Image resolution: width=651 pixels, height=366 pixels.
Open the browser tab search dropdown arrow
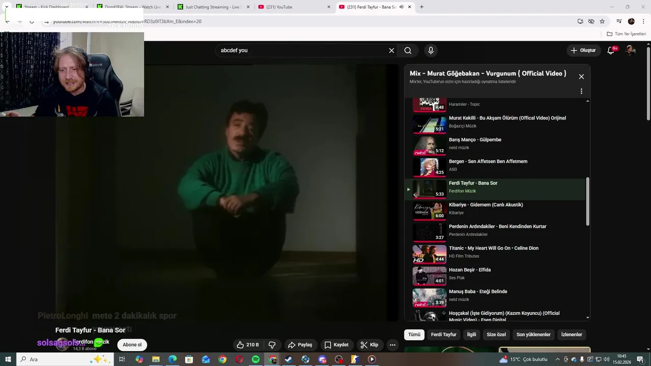pos(6,7)
